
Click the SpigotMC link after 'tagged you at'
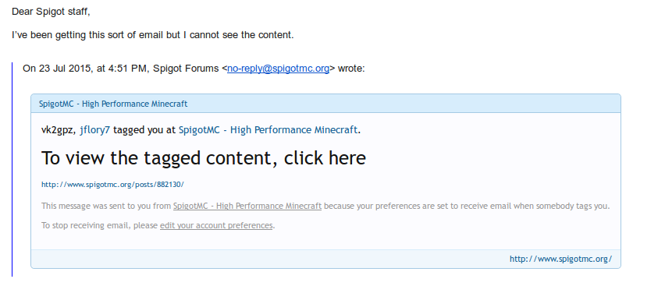click(x=268, y=130)
